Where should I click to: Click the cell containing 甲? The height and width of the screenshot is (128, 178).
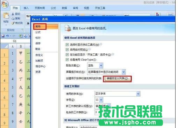pyautogui.click(x=21, y=53)
